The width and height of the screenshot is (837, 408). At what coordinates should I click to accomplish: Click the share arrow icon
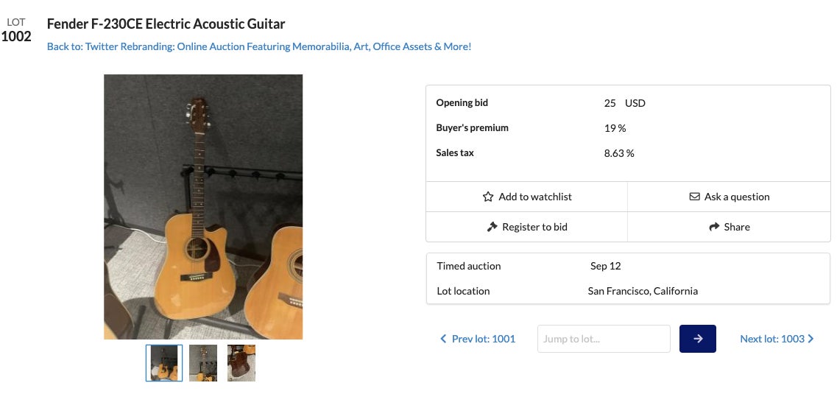714,227
